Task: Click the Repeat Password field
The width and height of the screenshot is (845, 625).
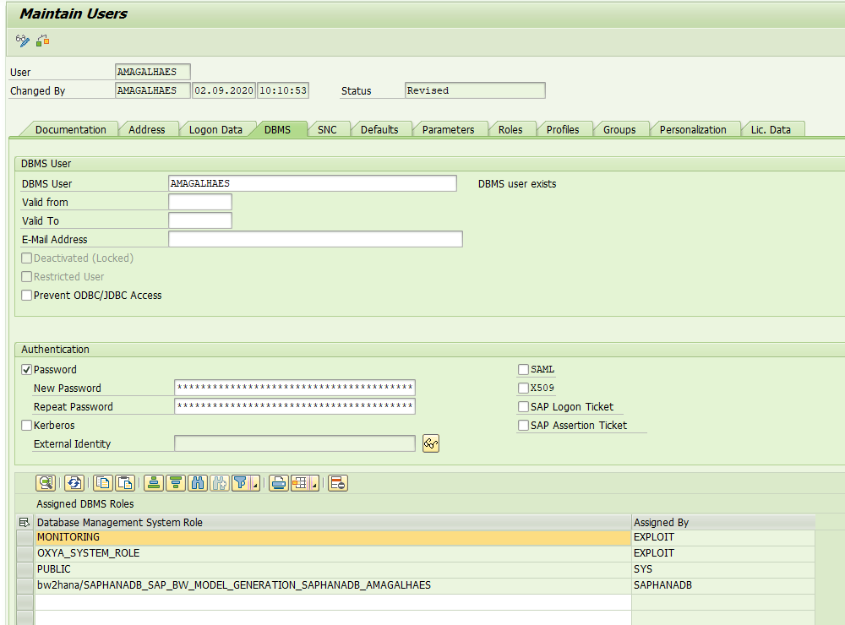Action: (x=295, y=406)
